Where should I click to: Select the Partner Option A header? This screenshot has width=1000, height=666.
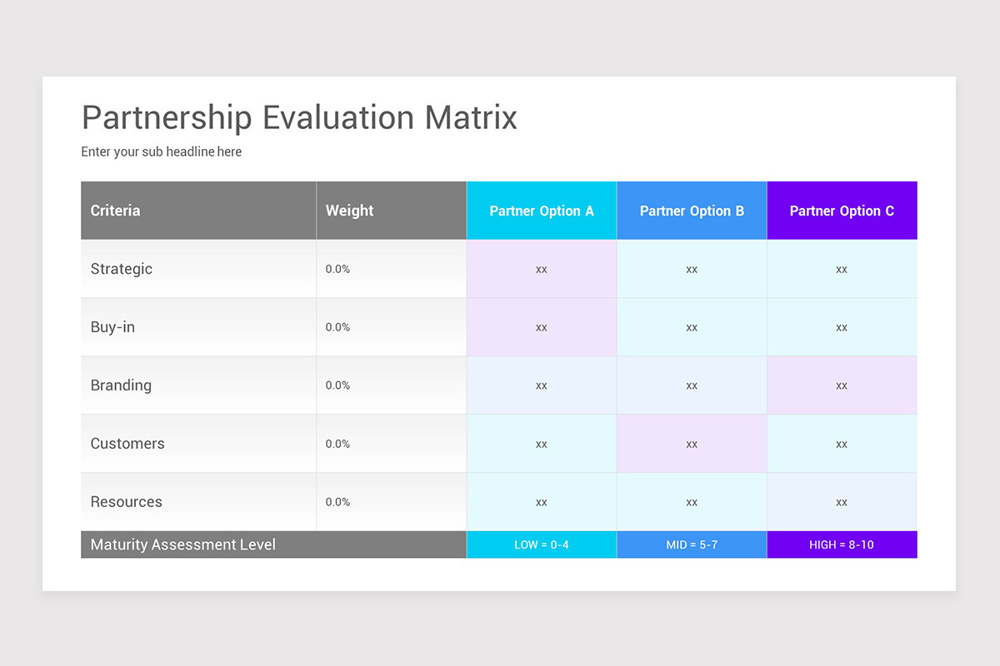coord(542,211)
